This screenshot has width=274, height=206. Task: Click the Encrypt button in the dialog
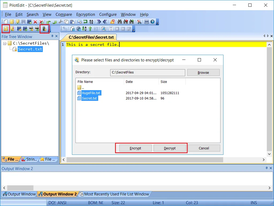tap(135, 148)
